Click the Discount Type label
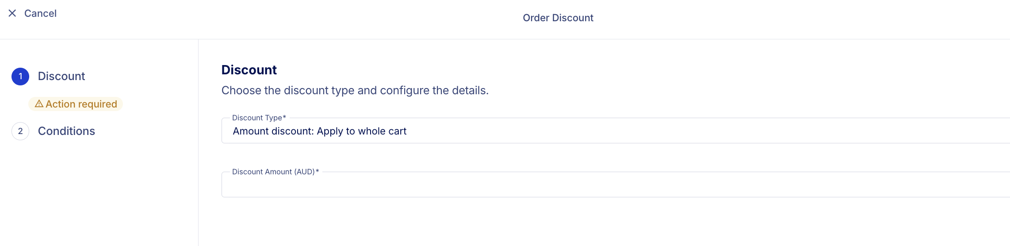This screenshot has width=1010, height=246. pyautogui.click(x=259, y=118)
